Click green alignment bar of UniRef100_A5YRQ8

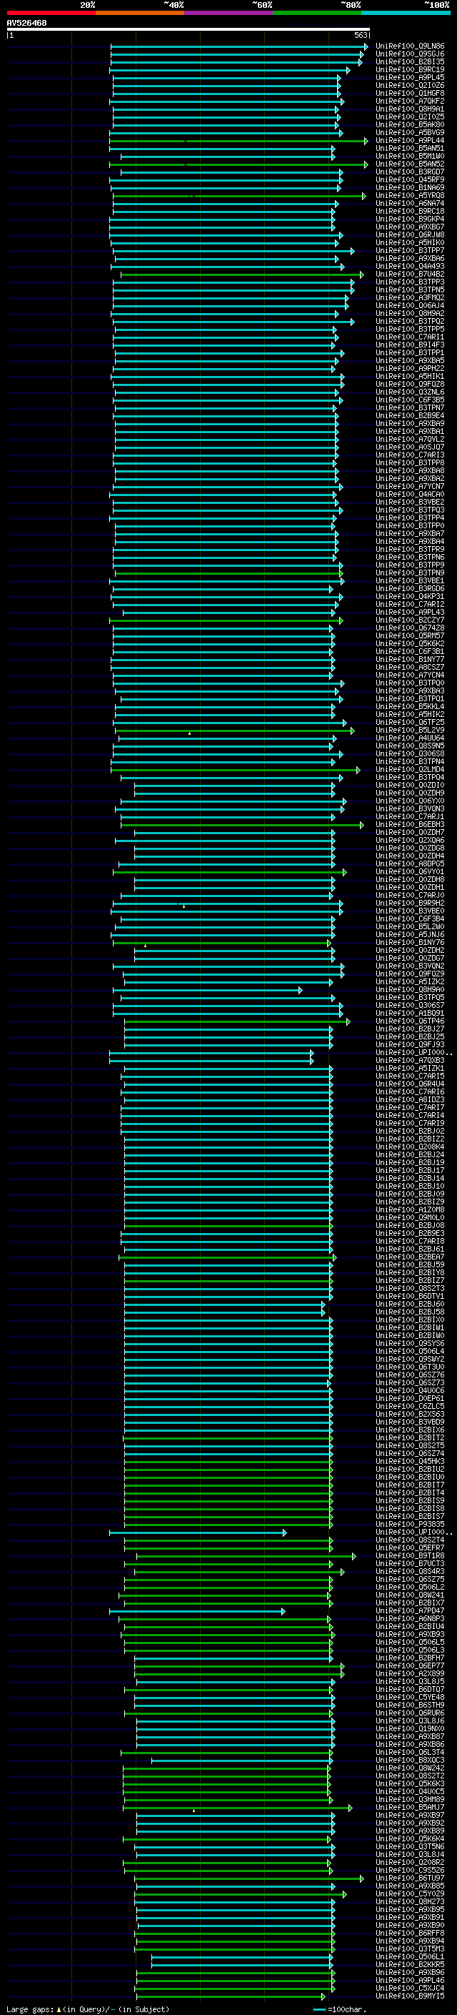pyautogui.click(x=238, y=196)
